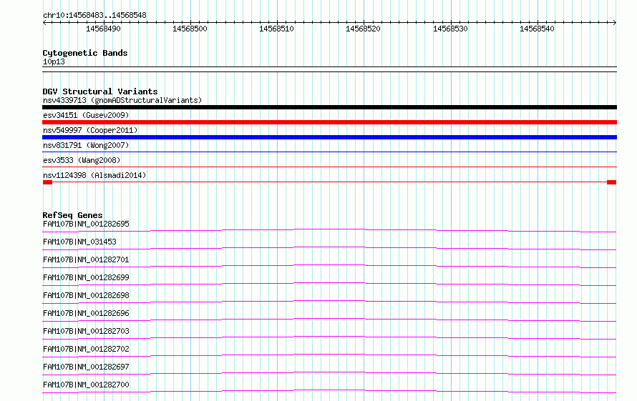637x401 pixels.
Task: Select transcript FAM107B|NM_001282696
Action: pyautogui.click(x=86, y=313)
